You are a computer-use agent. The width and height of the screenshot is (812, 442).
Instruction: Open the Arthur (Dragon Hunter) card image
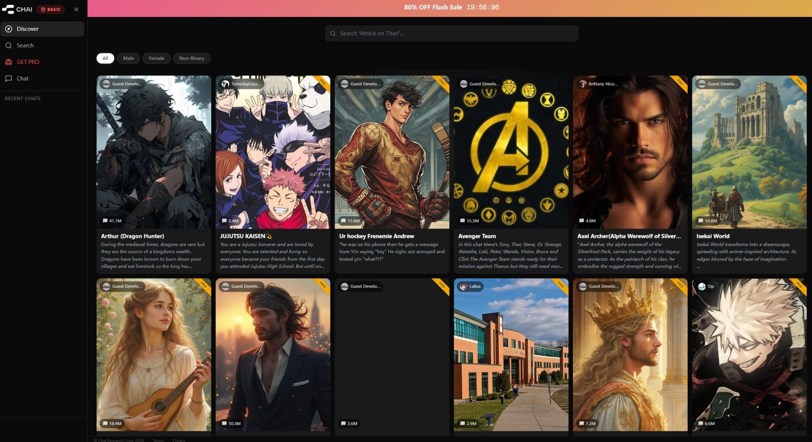[x=154, y=152]
